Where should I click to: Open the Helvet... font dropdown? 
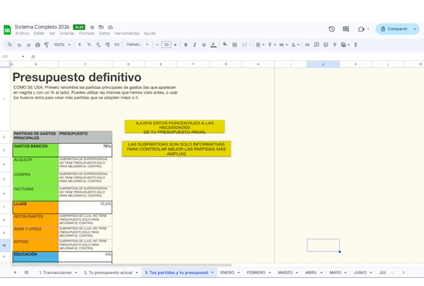tap(137, 45)
